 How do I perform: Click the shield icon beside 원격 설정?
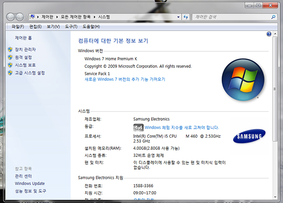click(10, 57)
